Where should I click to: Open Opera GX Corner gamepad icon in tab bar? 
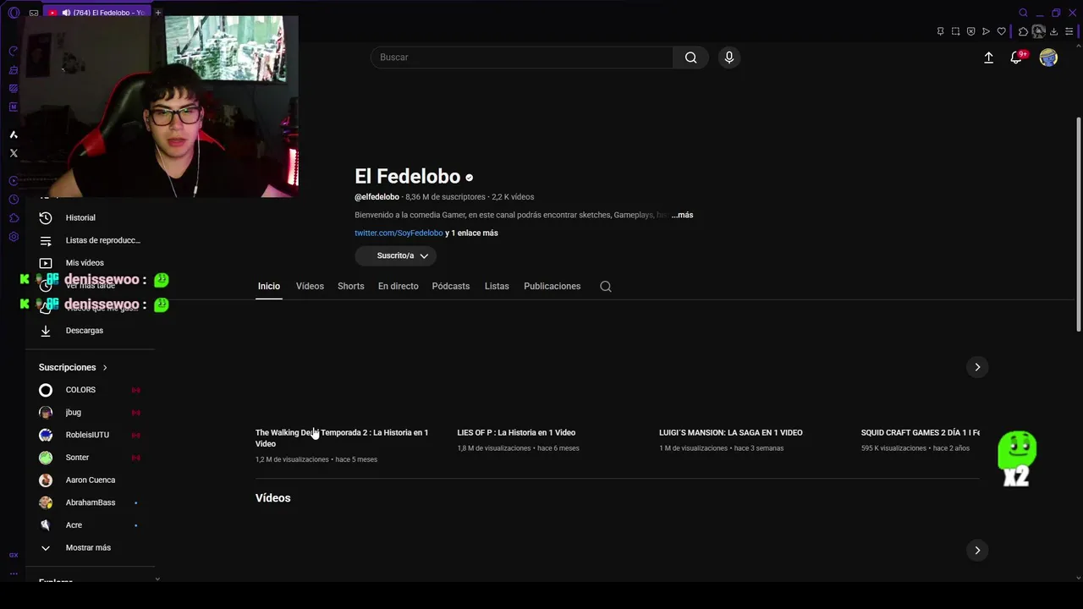coord(34,13)
